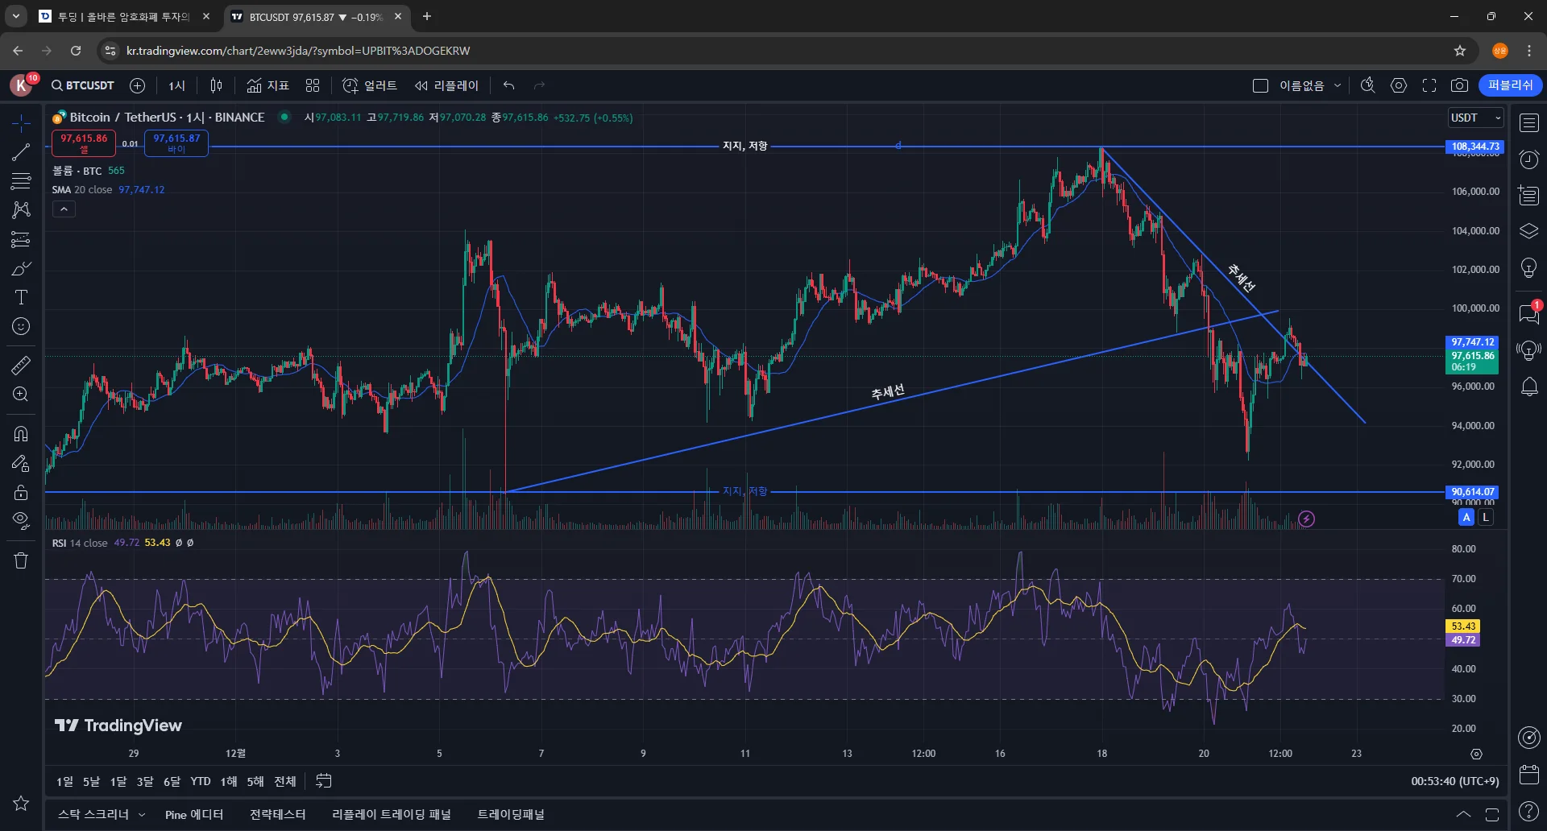Toggle stay in drawing mode
1547x831 pixels.
pos(21,463)
